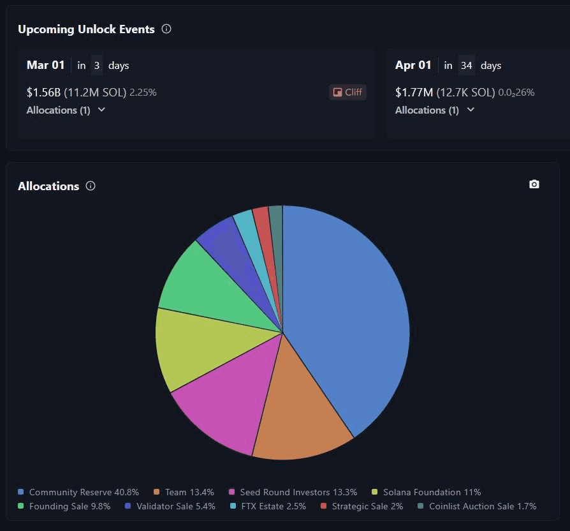
Task: Click the 2.25% unlock percentage
Action: 143,93
